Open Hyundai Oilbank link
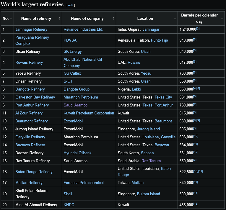This screenshot has width=226, height=210. 77,153
